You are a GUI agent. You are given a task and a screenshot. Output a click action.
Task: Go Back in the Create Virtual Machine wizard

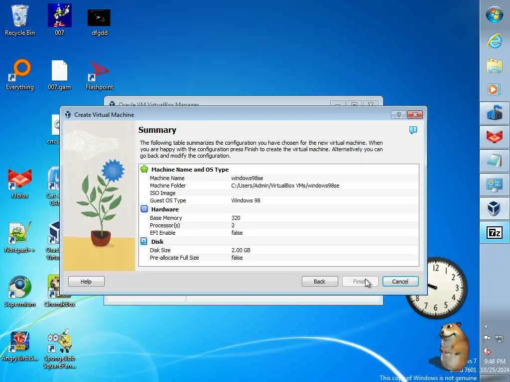(319, 282)
